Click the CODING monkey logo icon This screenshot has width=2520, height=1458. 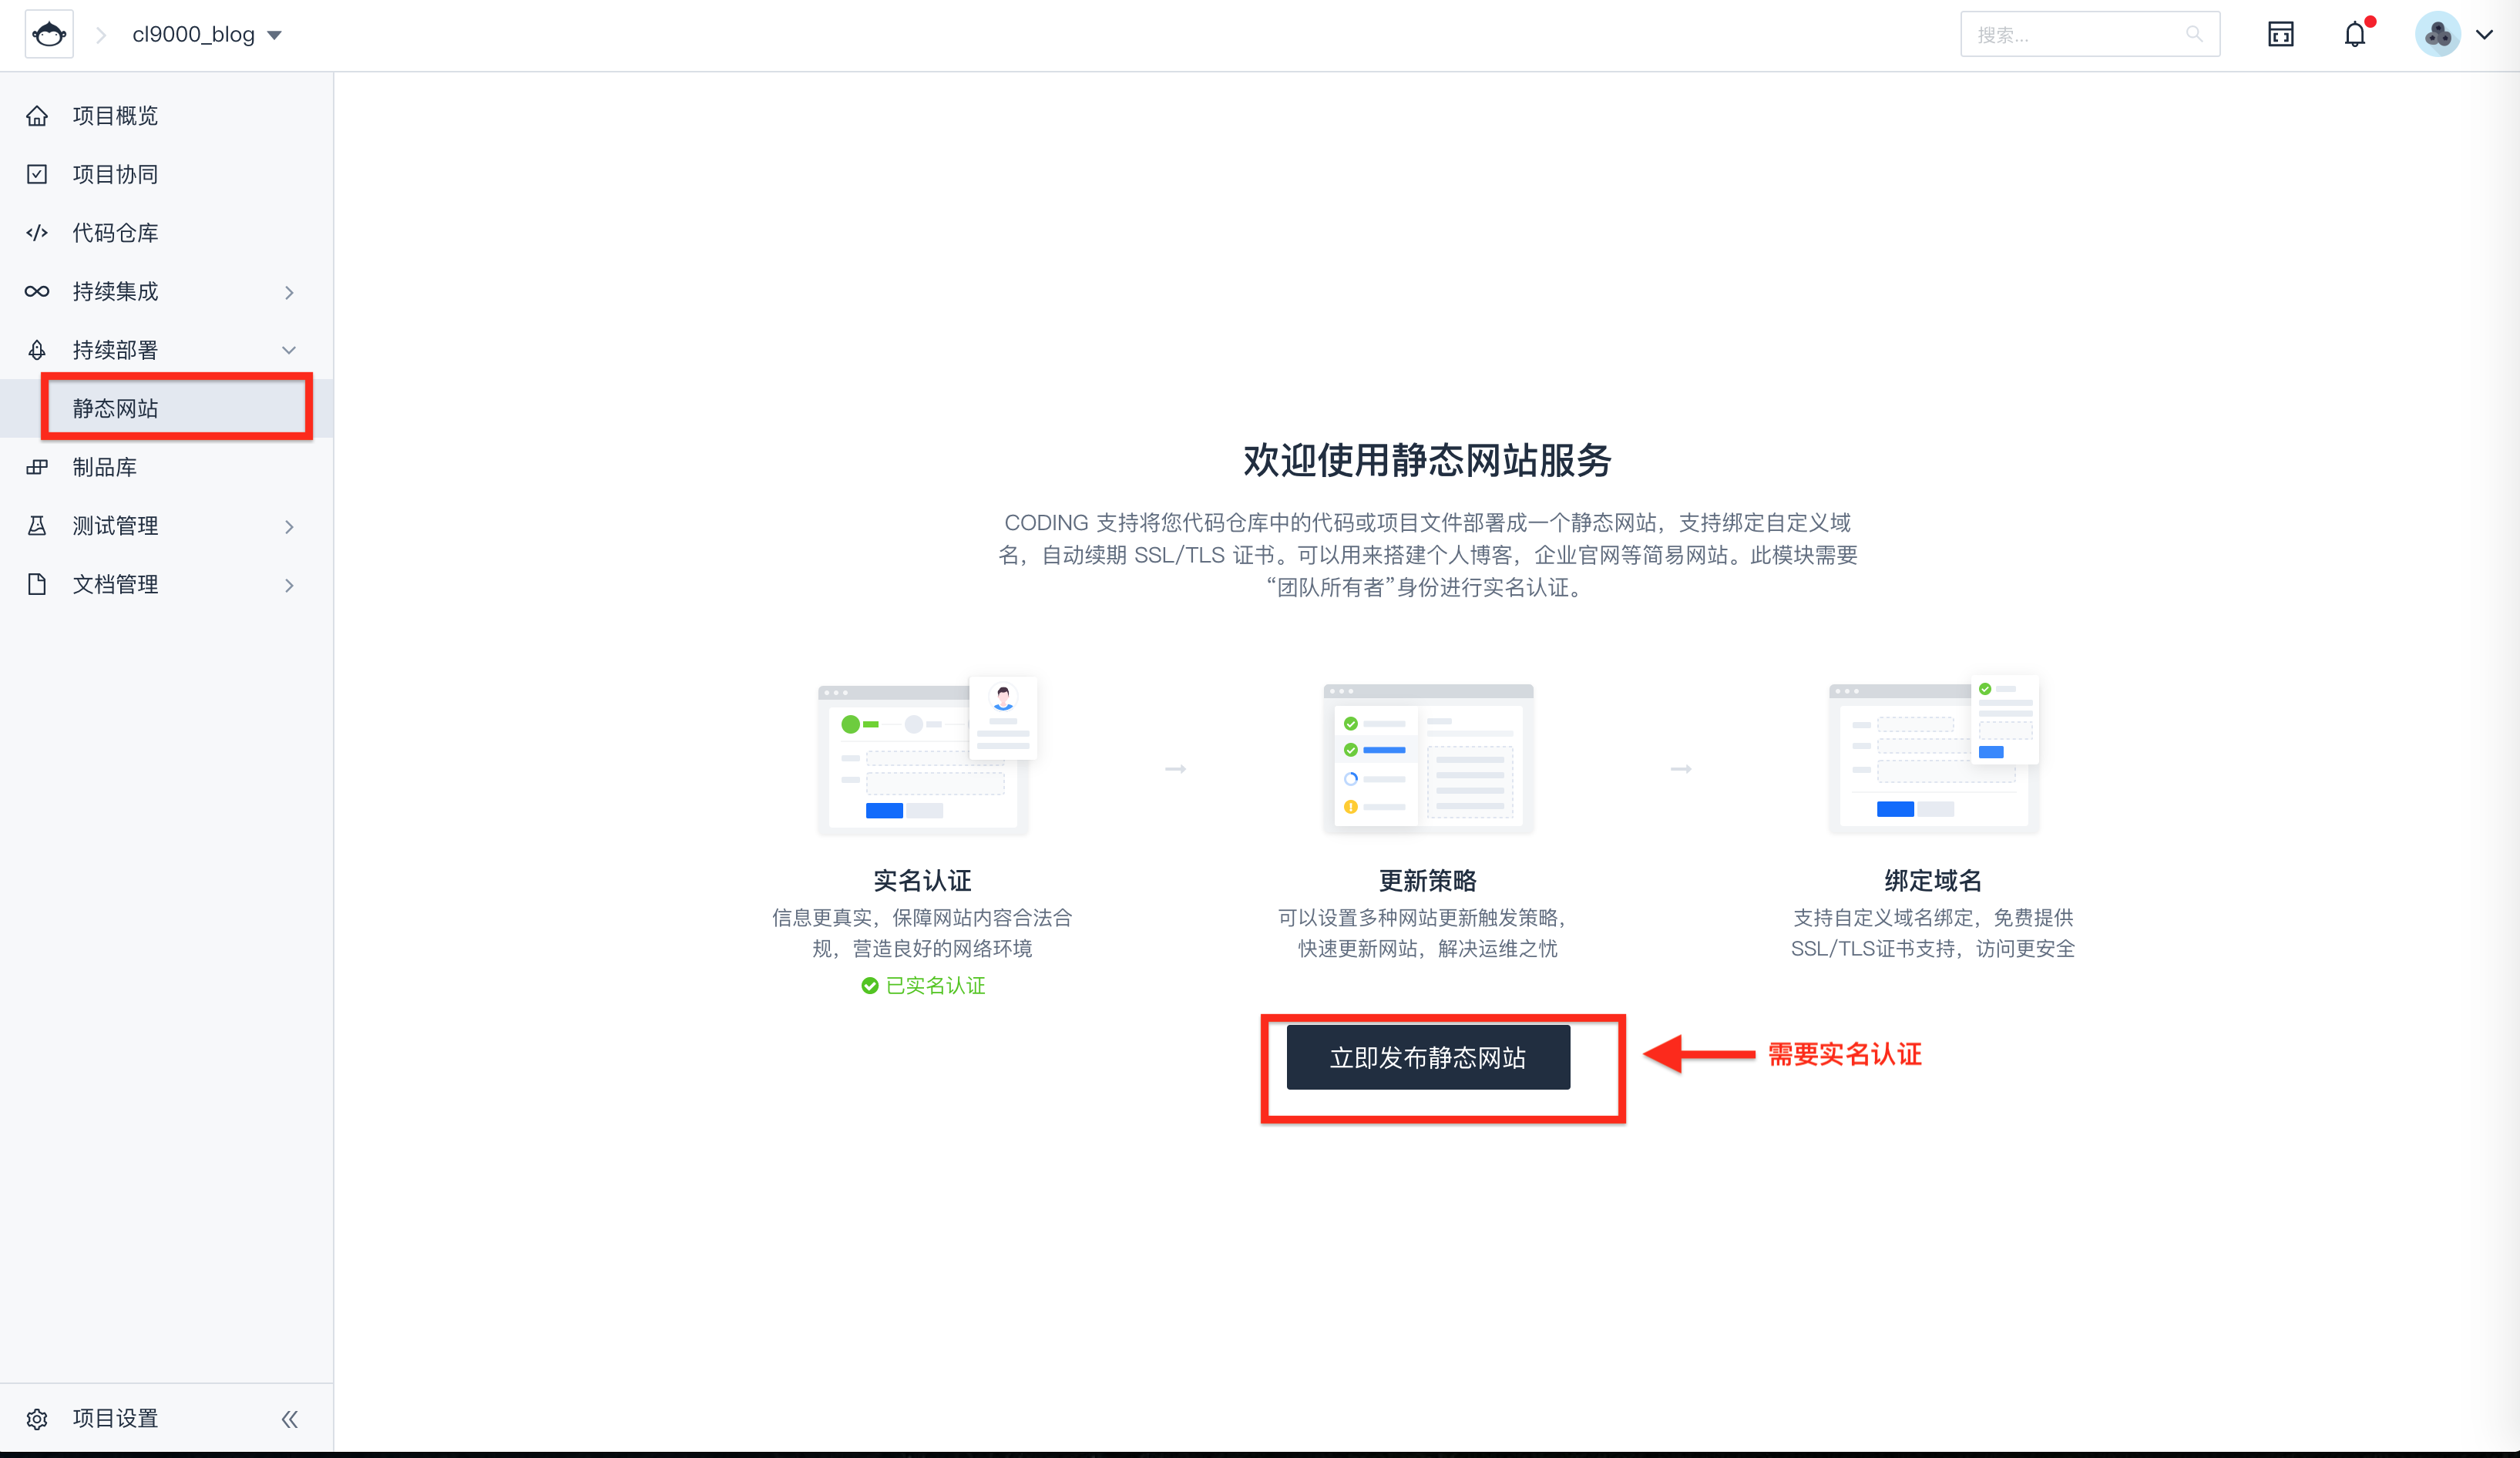coord(49,35)
